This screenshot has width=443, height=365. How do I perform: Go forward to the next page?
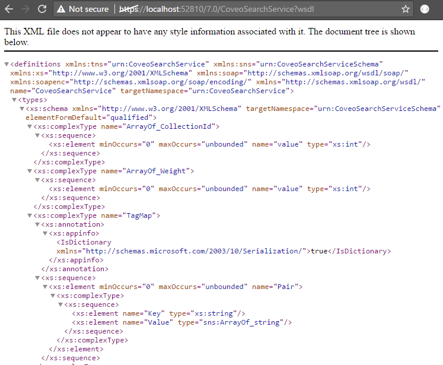click(26, 9)
